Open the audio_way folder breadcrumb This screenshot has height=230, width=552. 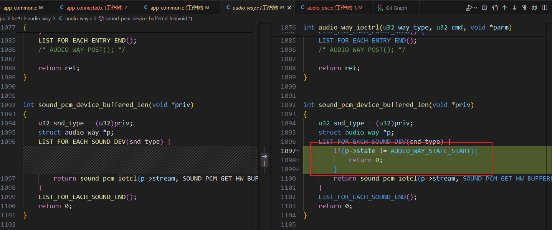coord(40,18)
